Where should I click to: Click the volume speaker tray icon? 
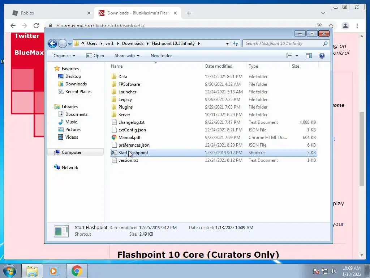click(x=333, y=271)
